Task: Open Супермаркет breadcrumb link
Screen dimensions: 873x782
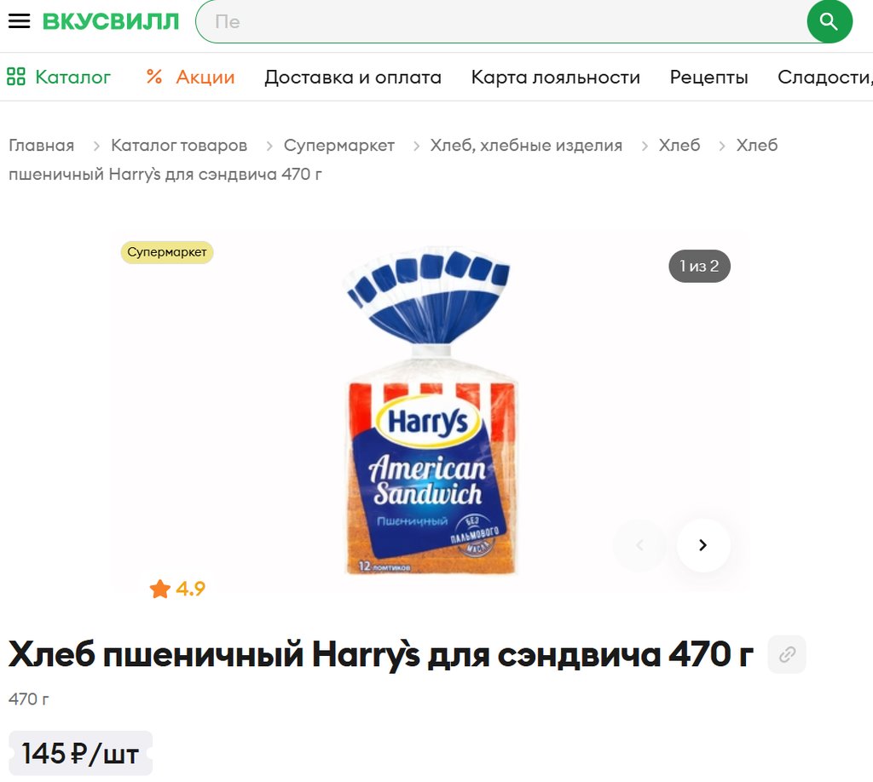Action: click(x=338, y=145)
